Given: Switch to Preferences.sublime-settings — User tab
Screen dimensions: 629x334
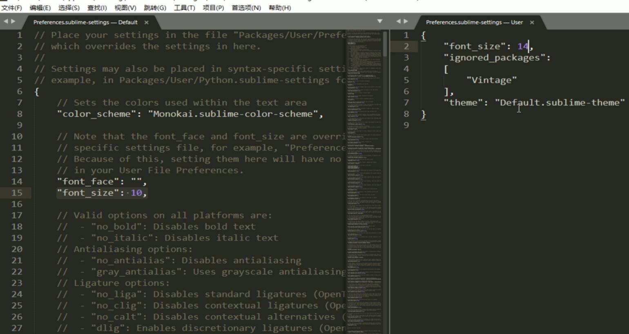Looking at the screenshot, I should 474,22.
